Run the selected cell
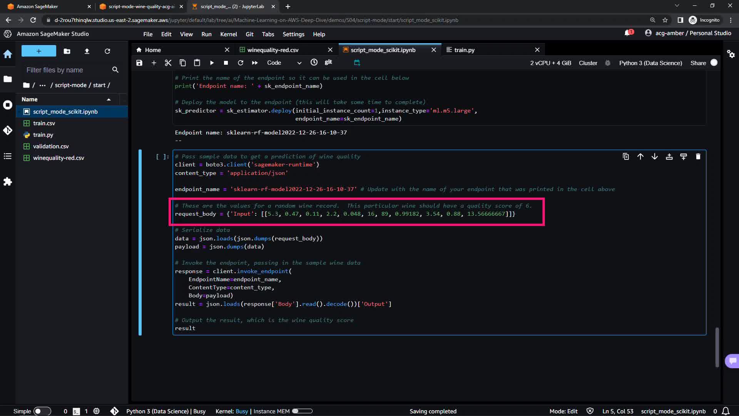This screenshot has height=416, width=739. click(x=212, y=63)
